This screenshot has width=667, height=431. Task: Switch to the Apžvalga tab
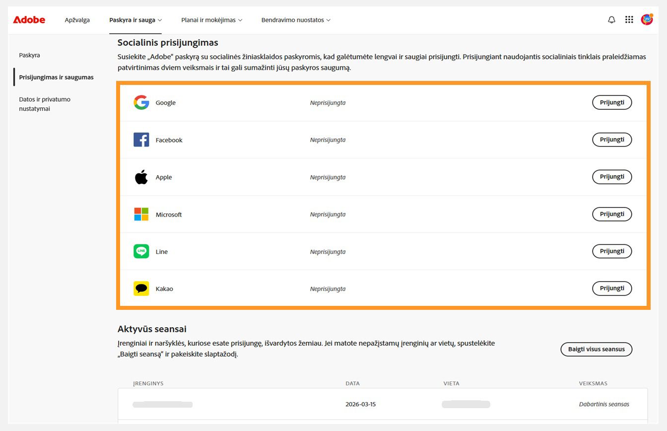tap(77, 20)
